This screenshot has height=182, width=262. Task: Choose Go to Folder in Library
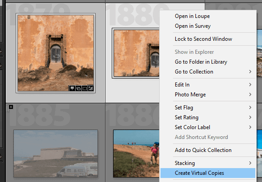click(208, 62)
